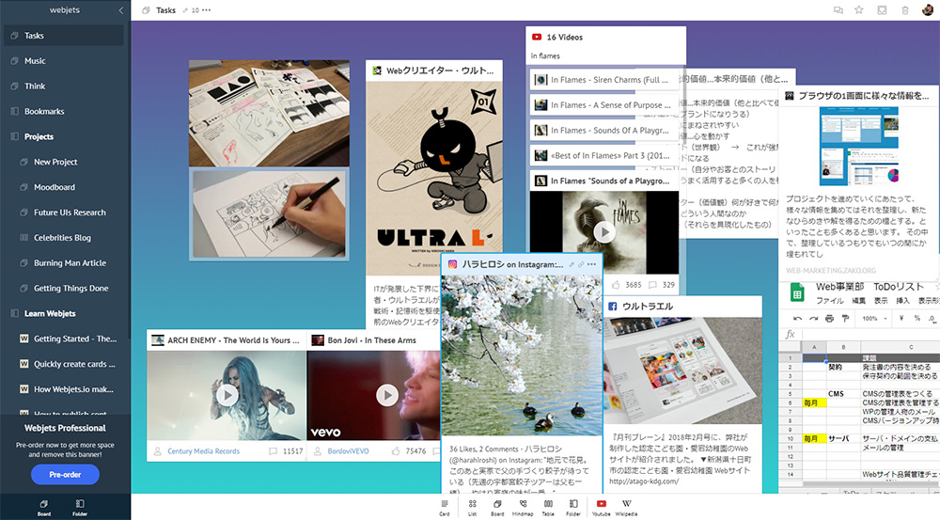Add a Youtube card from bottom toolbar
Image resolution: width=940 pixels, height=520 pixels.
[x=602, y=508]
